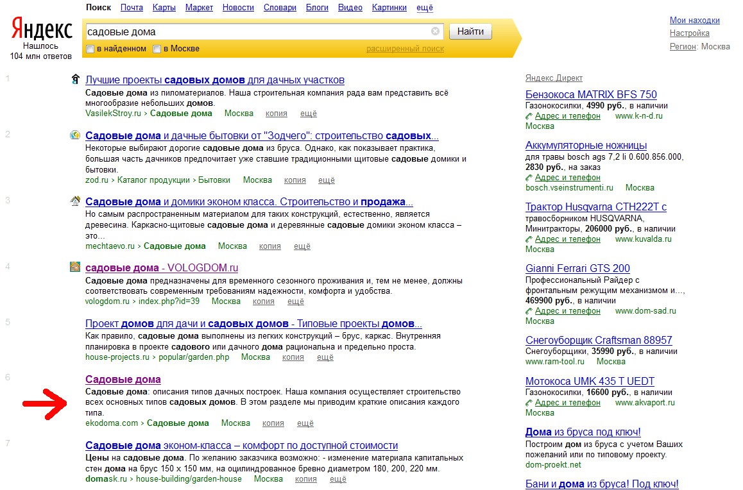Click 'Адрес и телефон' in Бензокоса ad
The image size is (743, 490).
tap(568, 116)
